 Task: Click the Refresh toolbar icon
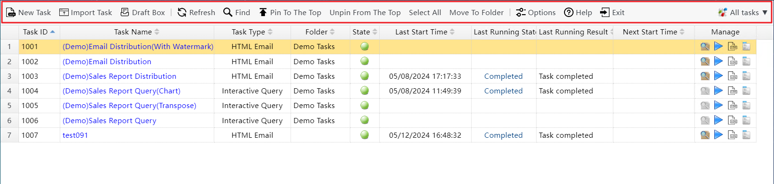tap(182, 12)
